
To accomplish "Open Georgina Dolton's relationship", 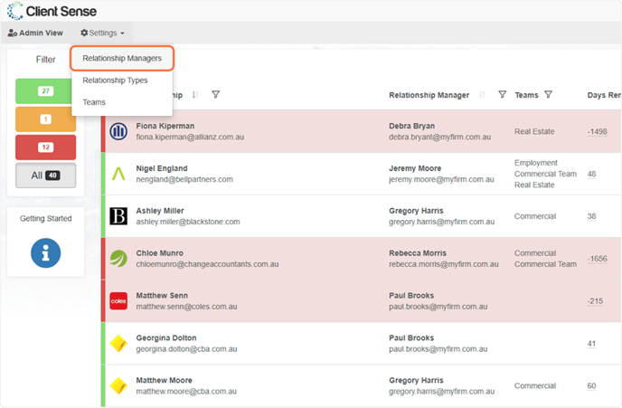I will point(166,338).
